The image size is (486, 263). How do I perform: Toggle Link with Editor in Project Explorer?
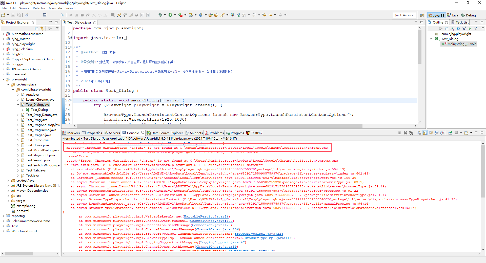click(42, 29)
